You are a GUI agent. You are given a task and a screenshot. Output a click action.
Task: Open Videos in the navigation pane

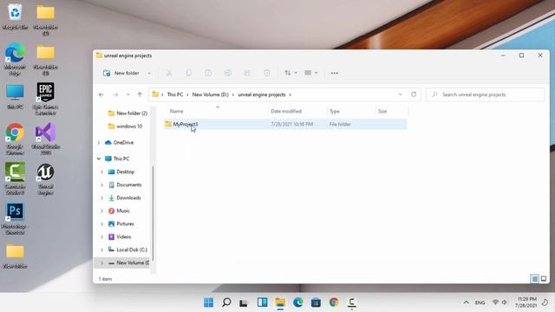pyautogui.click(x=120, y=237)
